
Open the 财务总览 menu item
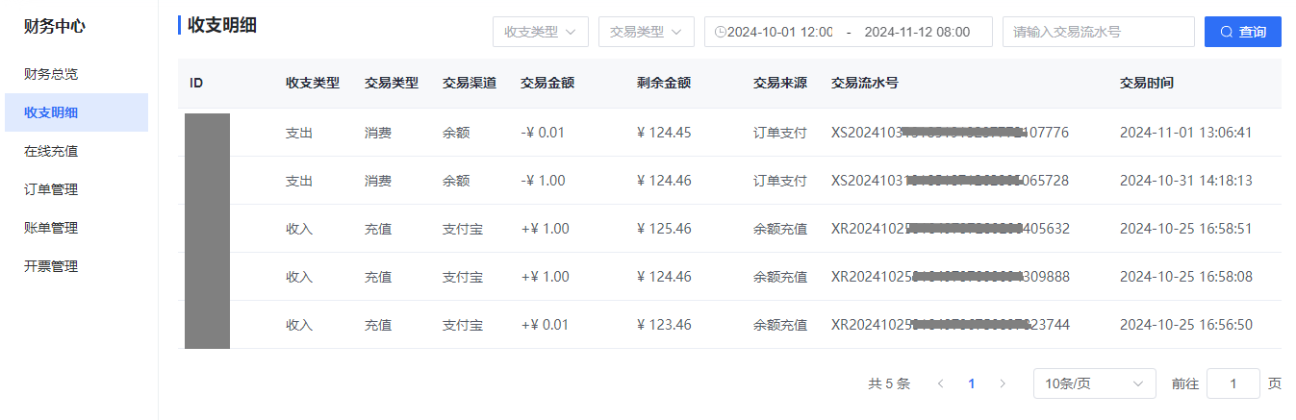click(x=51, y=74)
